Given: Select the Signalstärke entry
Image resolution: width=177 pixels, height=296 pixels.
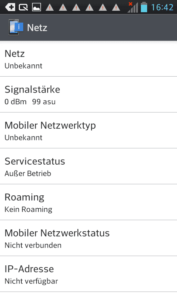Looking at the screenshot, I should 88,95.
